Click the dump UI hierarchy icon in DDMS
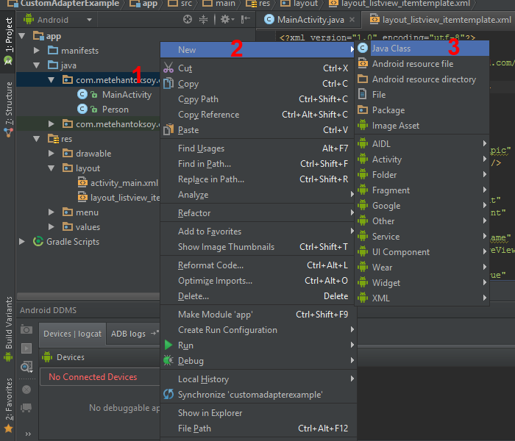 click(x=26, y=367)
